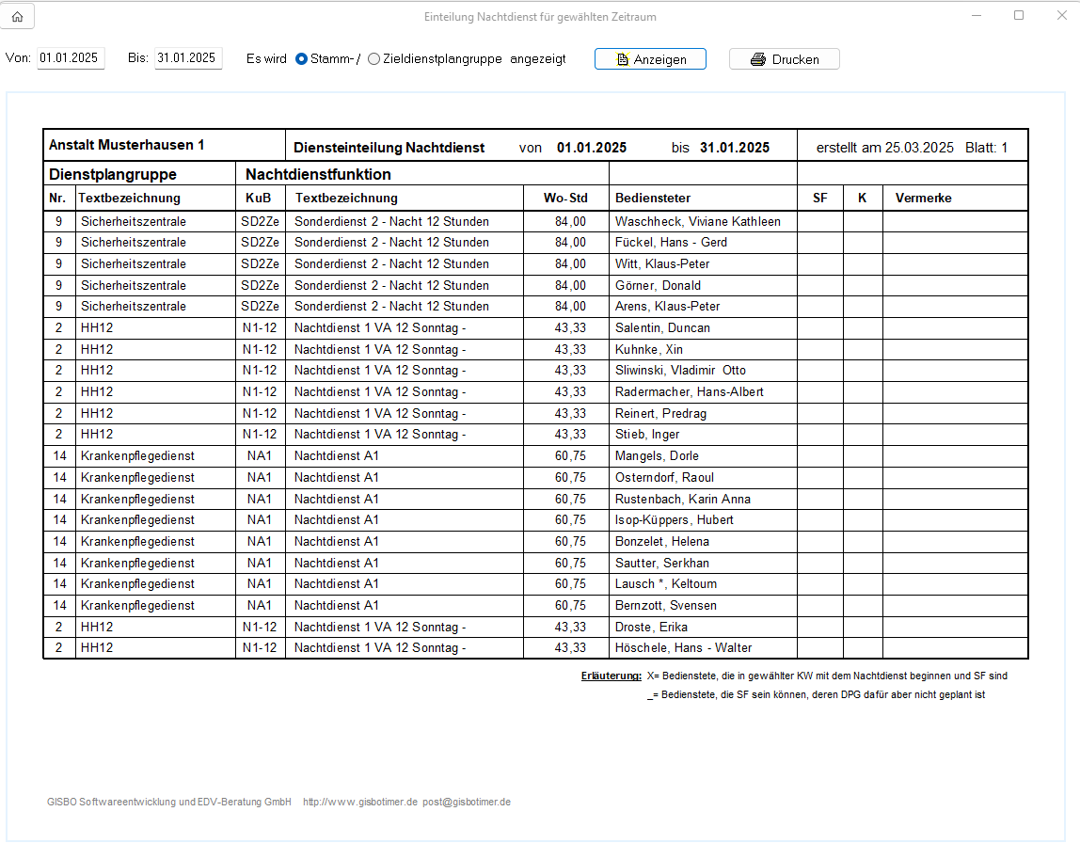This screenshot has height=859, width=1080.
Task: Click the Drucken printer button
Action: [784, 59]
